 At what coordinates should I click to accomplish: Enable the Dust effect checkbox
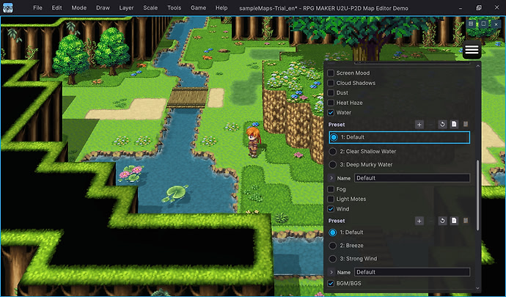pos(331,92)
